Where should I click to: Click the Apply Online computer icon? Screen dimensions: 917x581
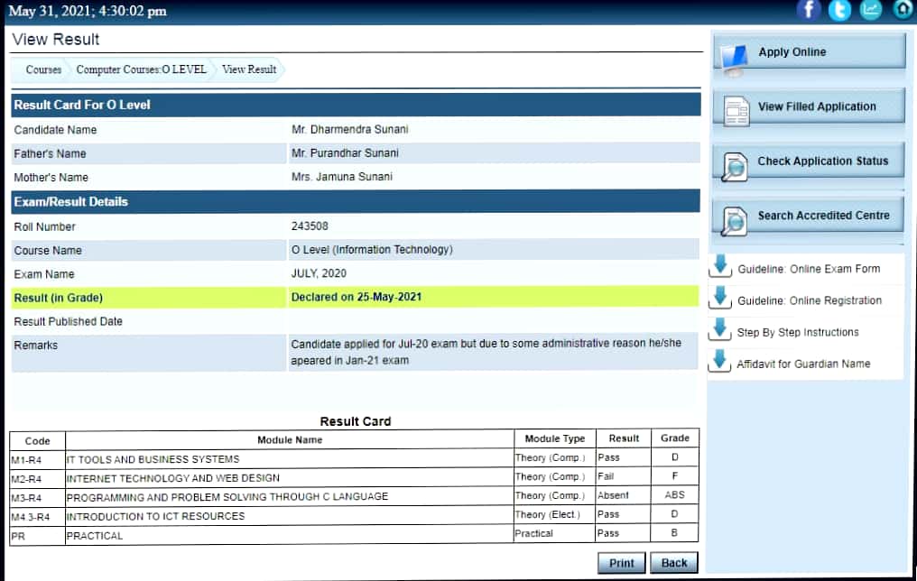[x=735, y=58]
